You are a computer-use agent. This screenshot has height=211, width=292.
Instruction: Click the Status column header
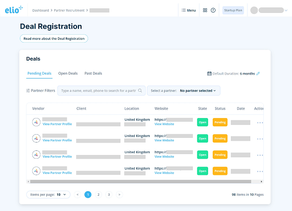(x=220, y=109)
